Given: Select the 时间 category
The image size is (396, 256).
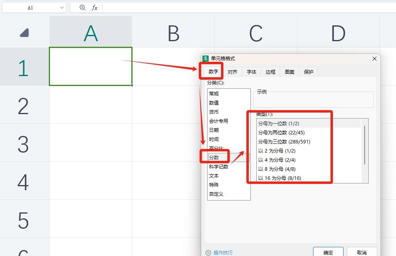Looking at the screenshot, I should 229,139.
